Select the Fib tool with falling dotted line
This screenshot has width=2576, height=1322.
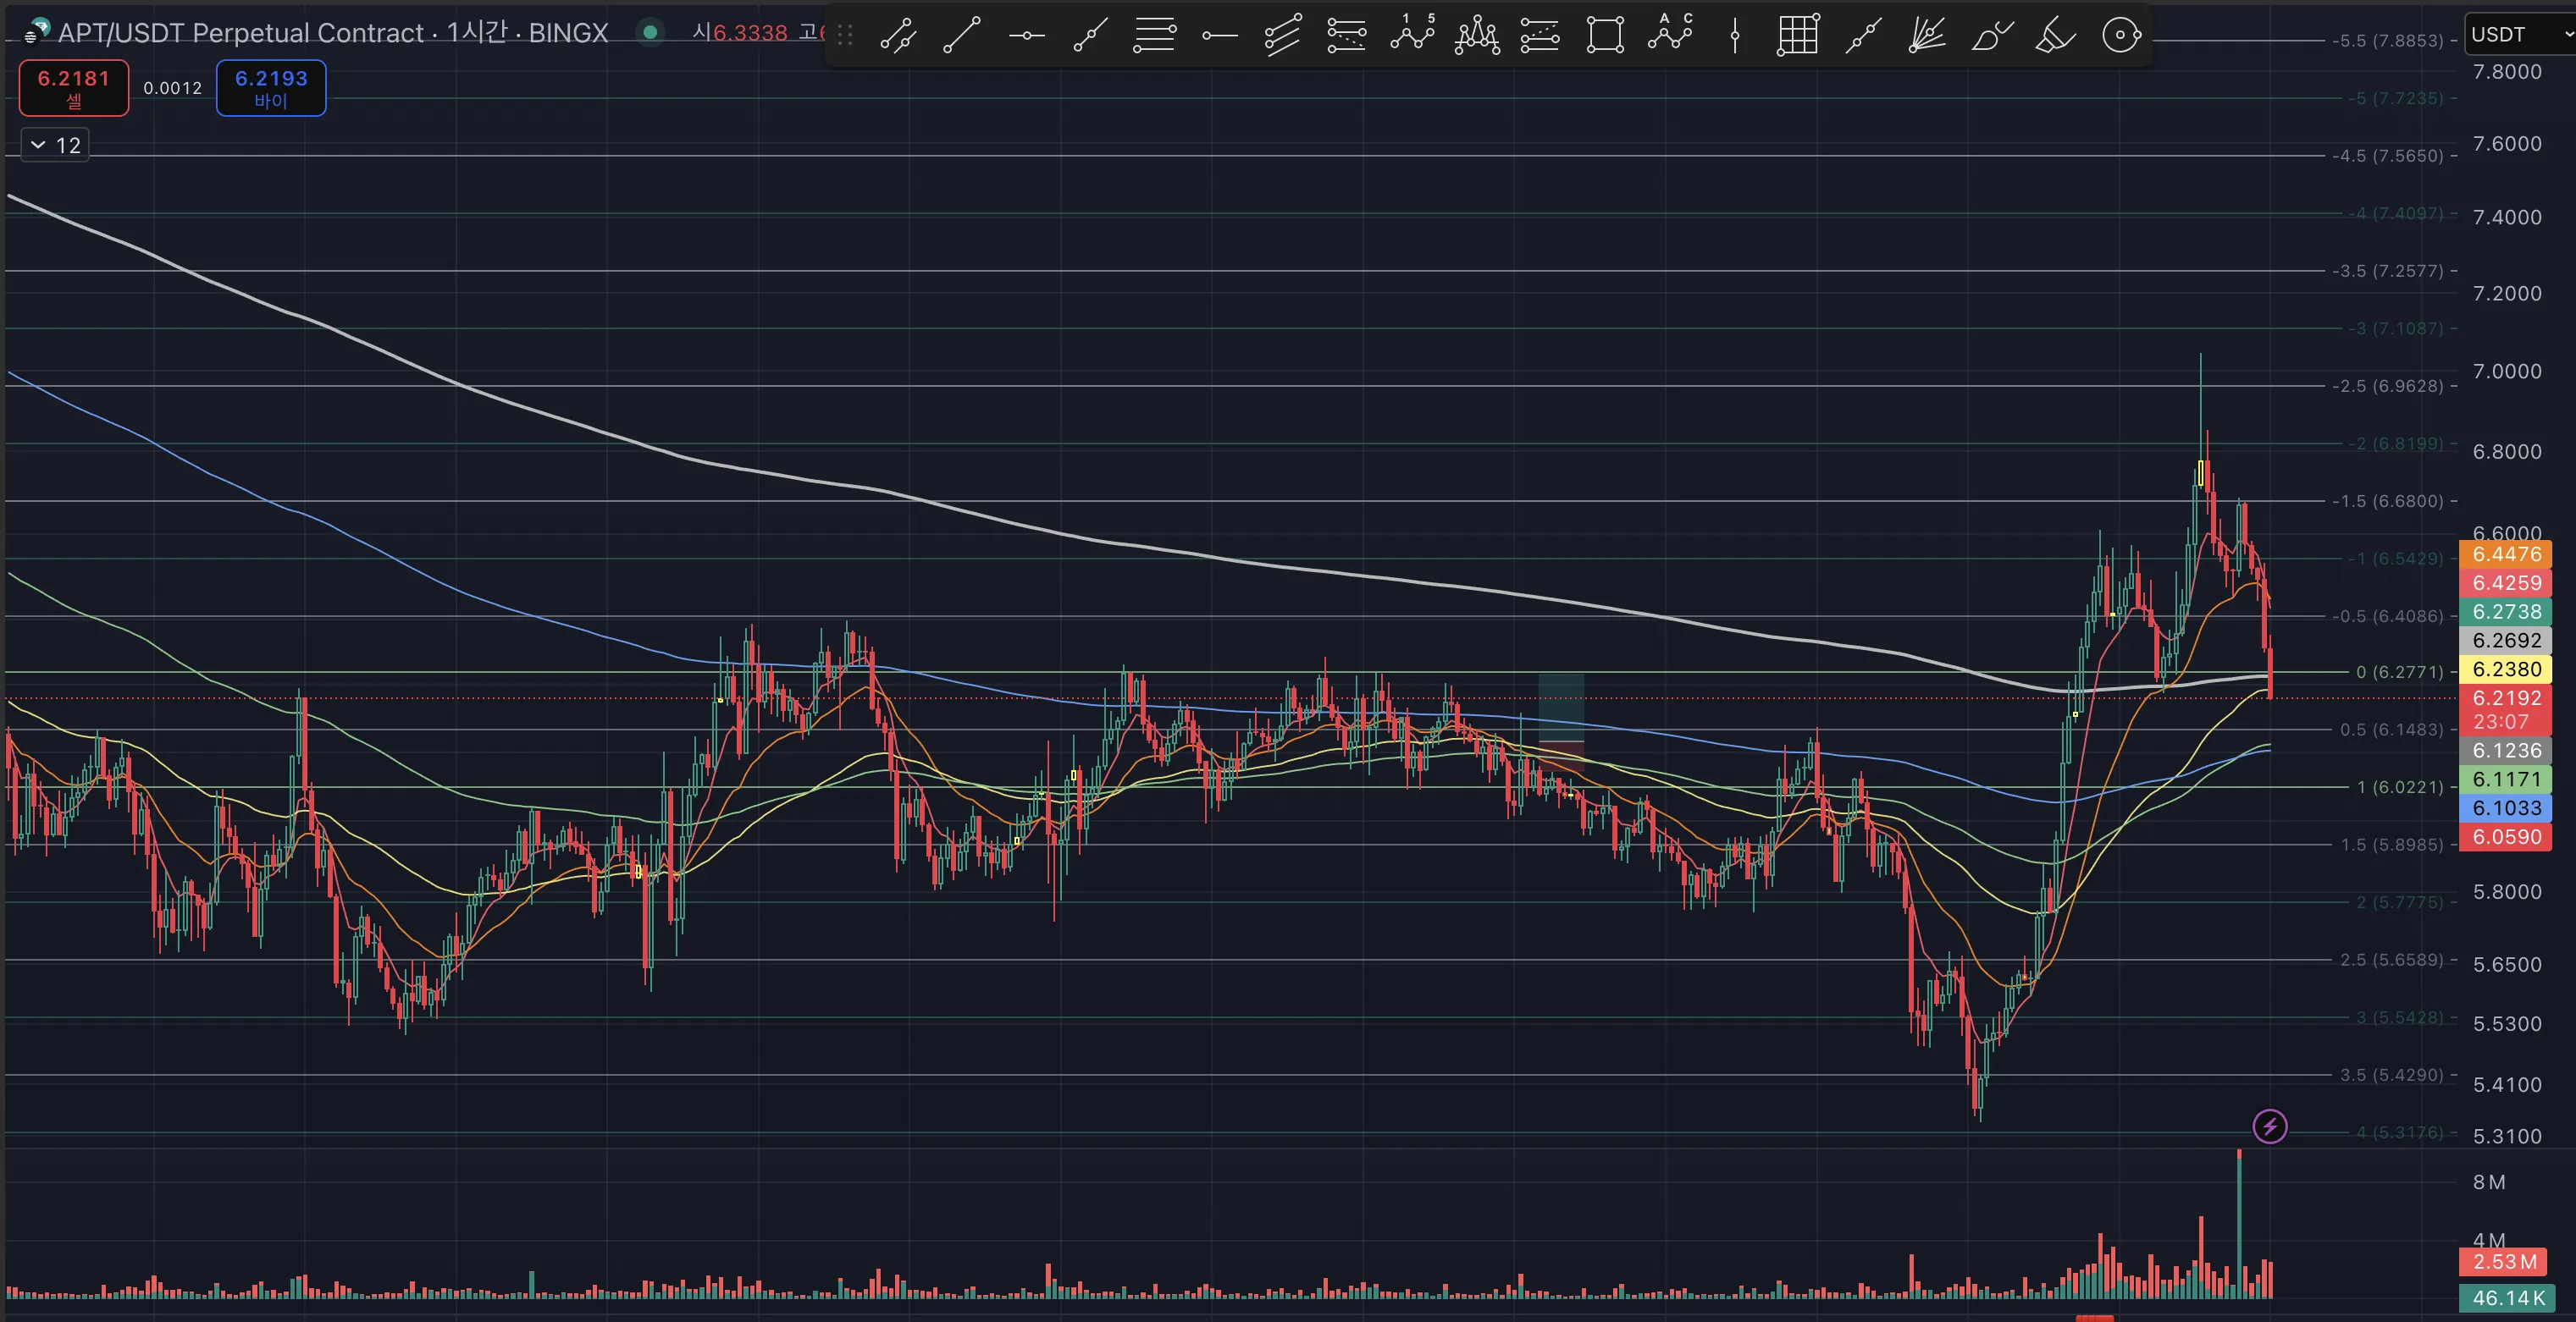[x=1346, y=36]
